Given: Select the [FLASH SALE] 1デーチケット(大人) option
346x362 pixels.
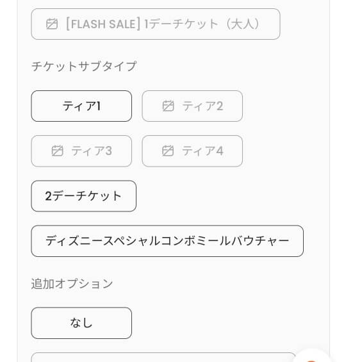Looking at the screenshot, I should point(156,24).
